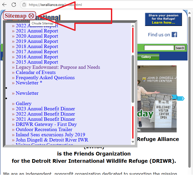
Task: Open the Gallery link in the sitemap
Action: [x=24, y=104]
